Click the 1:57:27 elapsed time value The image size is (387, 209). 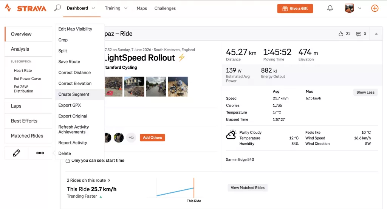(279, 119)
